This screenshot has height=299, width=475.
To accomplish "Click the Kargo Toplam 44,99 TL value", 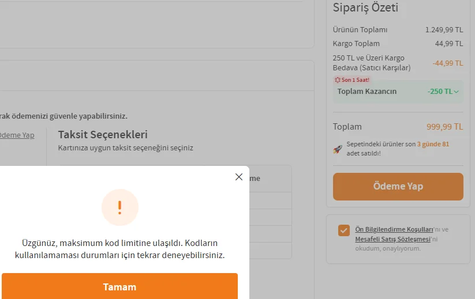I will pyautogui.click(x=449, y=44).
